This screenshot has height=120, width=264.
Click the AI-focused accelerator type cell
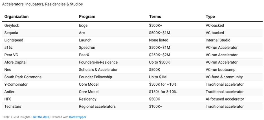pos(225,99)
